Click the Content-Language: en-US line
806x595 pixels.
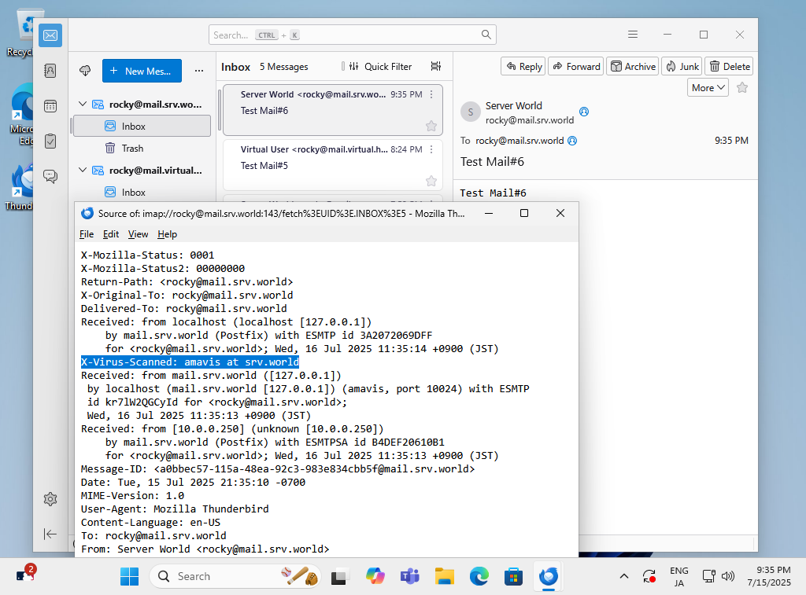[x=150, y=522]
